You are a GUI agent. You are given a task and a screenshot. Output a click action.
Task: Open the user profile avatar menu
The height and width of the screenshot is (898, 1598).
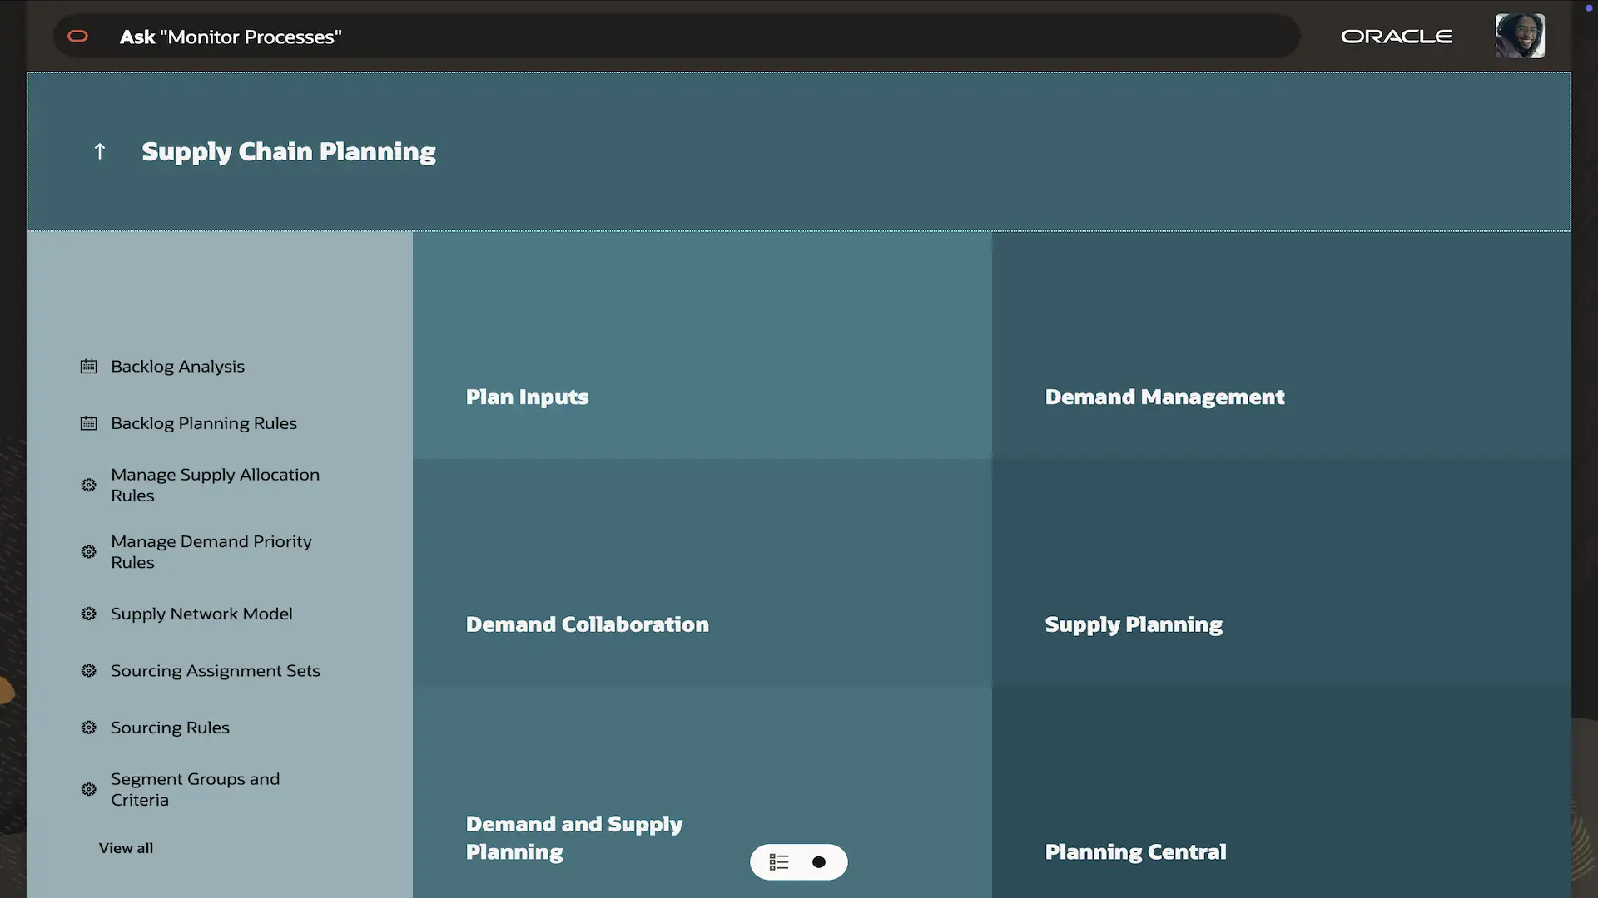tap(1519, 36)
